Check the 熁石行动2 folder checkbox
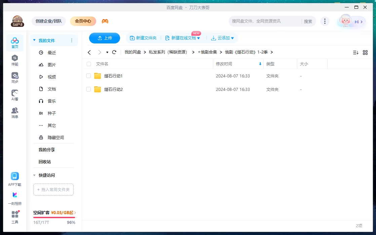This screenshot has height=235, width=376. pos(88,89)
